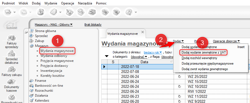Select Inwentaryzacja tree item

(51, 71)
